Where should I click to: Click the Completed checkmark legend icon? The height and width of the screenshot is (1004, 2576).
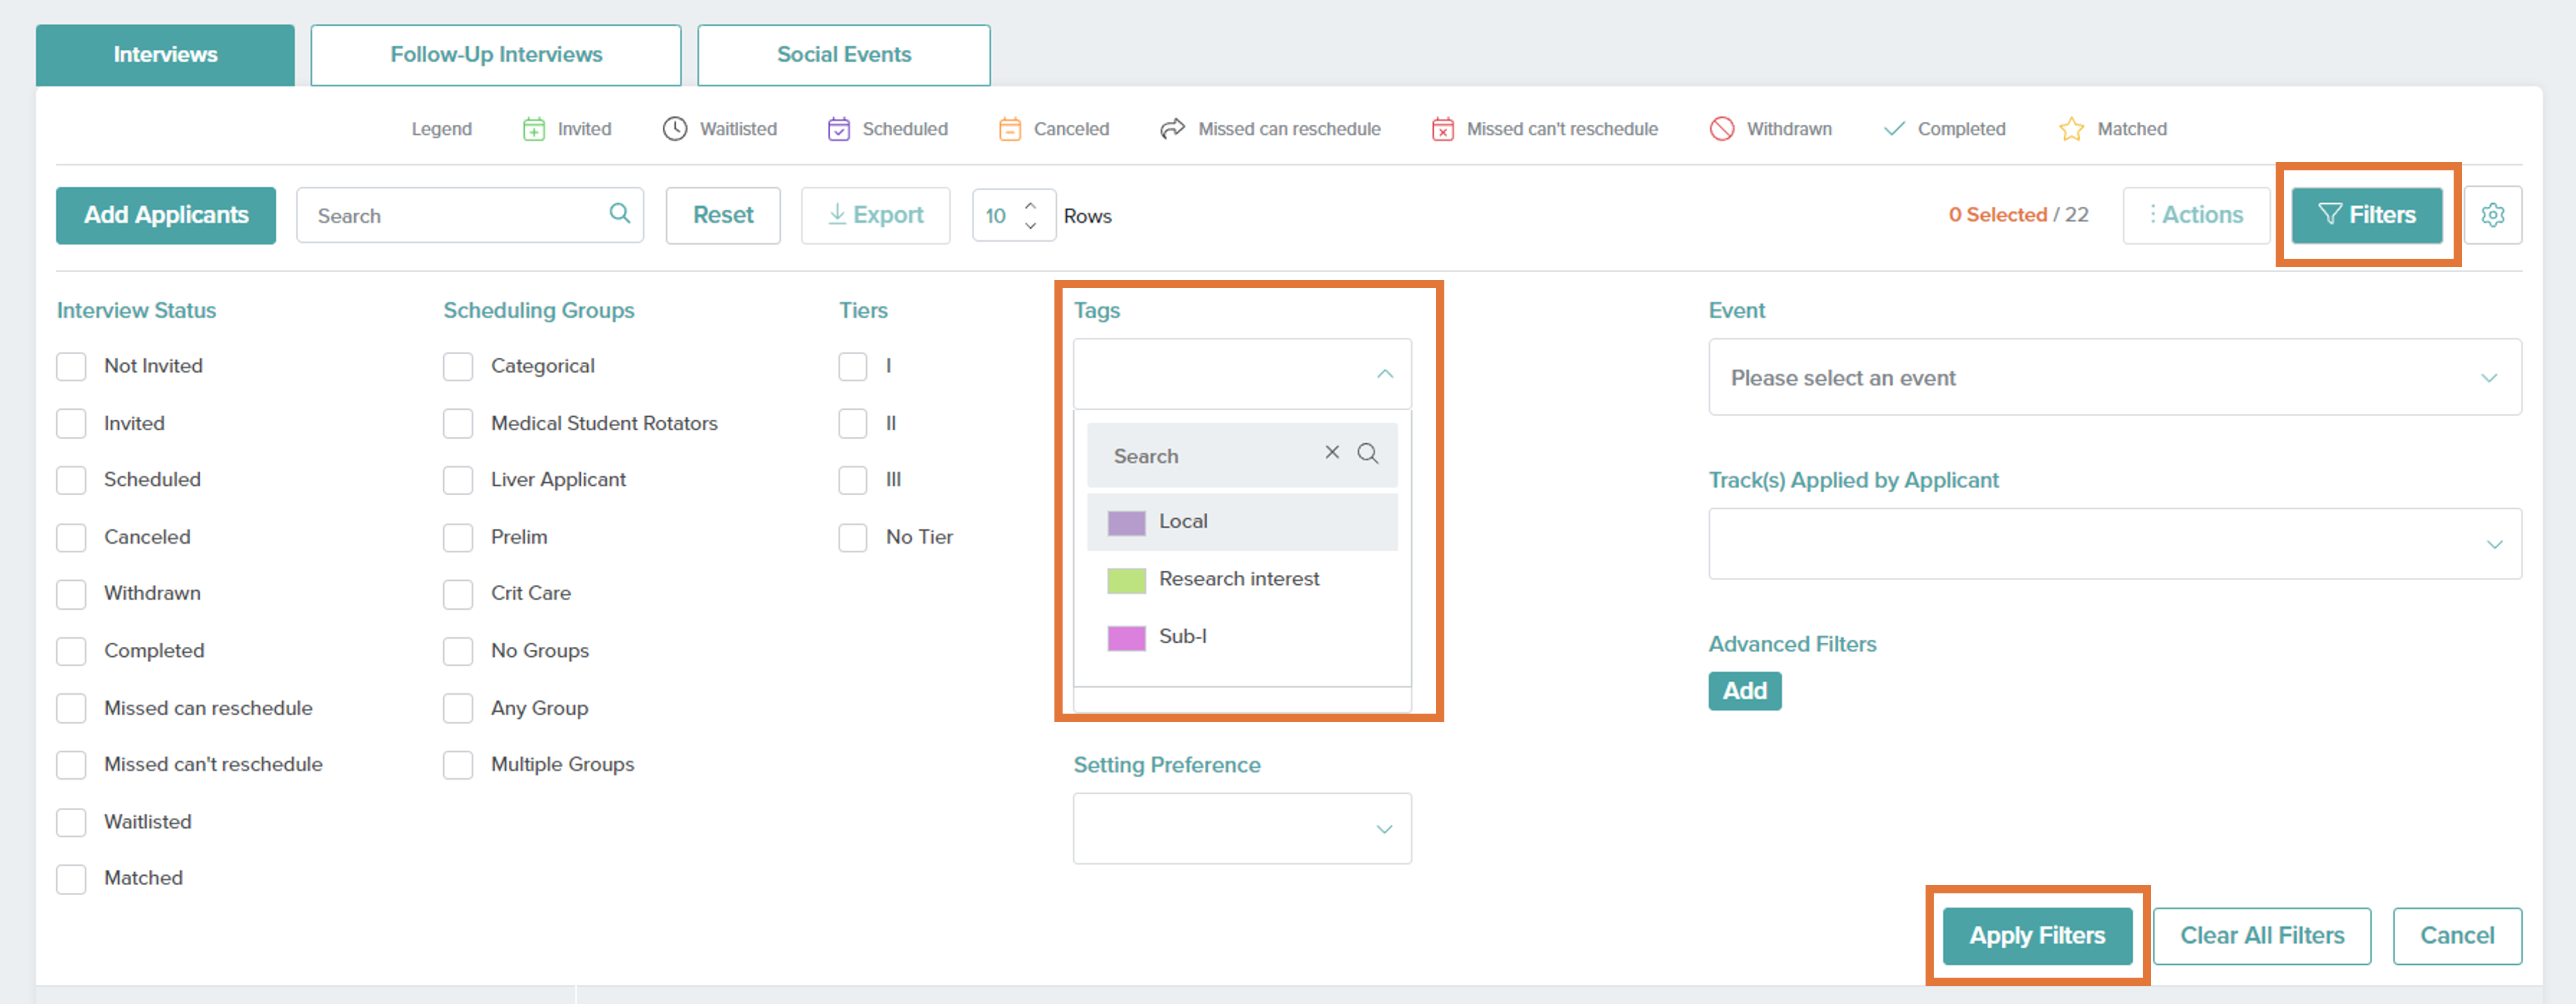[x=1893, y=129]
